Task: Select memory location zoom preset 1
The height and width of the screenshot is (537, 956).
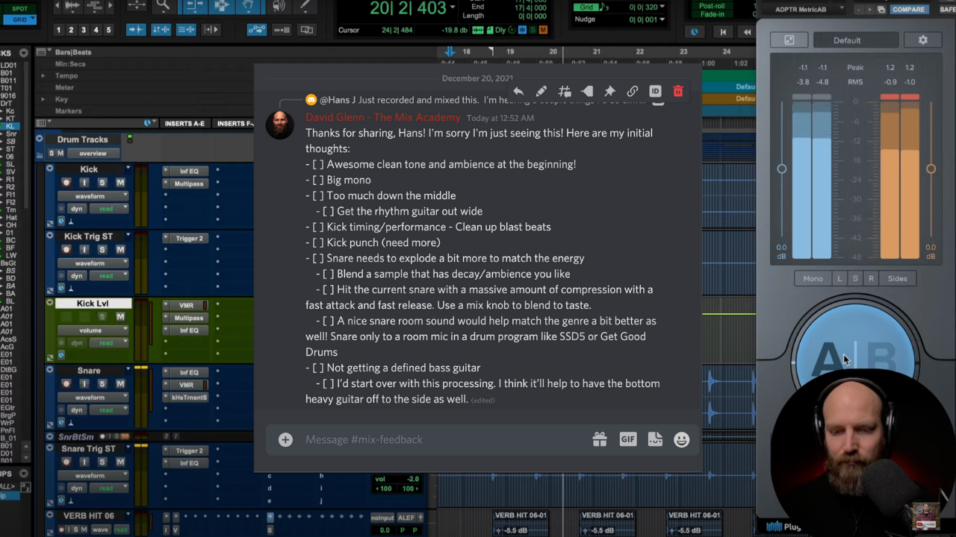Action: 58,30
